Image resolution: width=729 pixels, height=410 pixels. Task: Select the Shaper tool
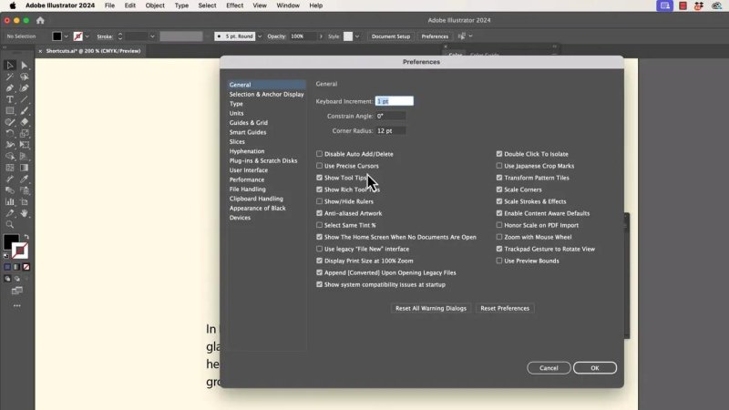pos(10,122)
